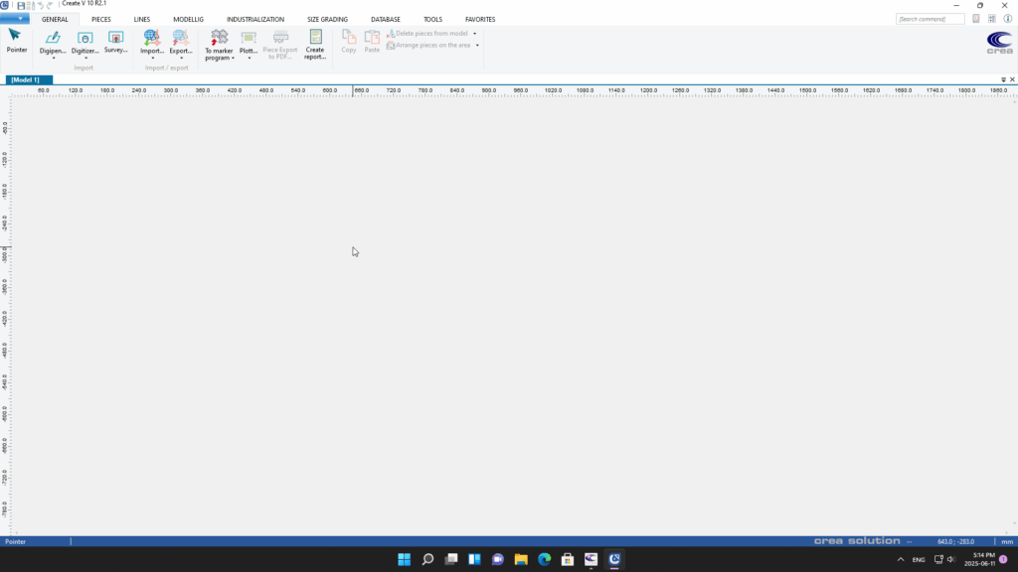Expand the Plotter dropdown arrow
The height and width of the screenshot is (572, 1018).
pyautogui.click(x=249, y=59)
